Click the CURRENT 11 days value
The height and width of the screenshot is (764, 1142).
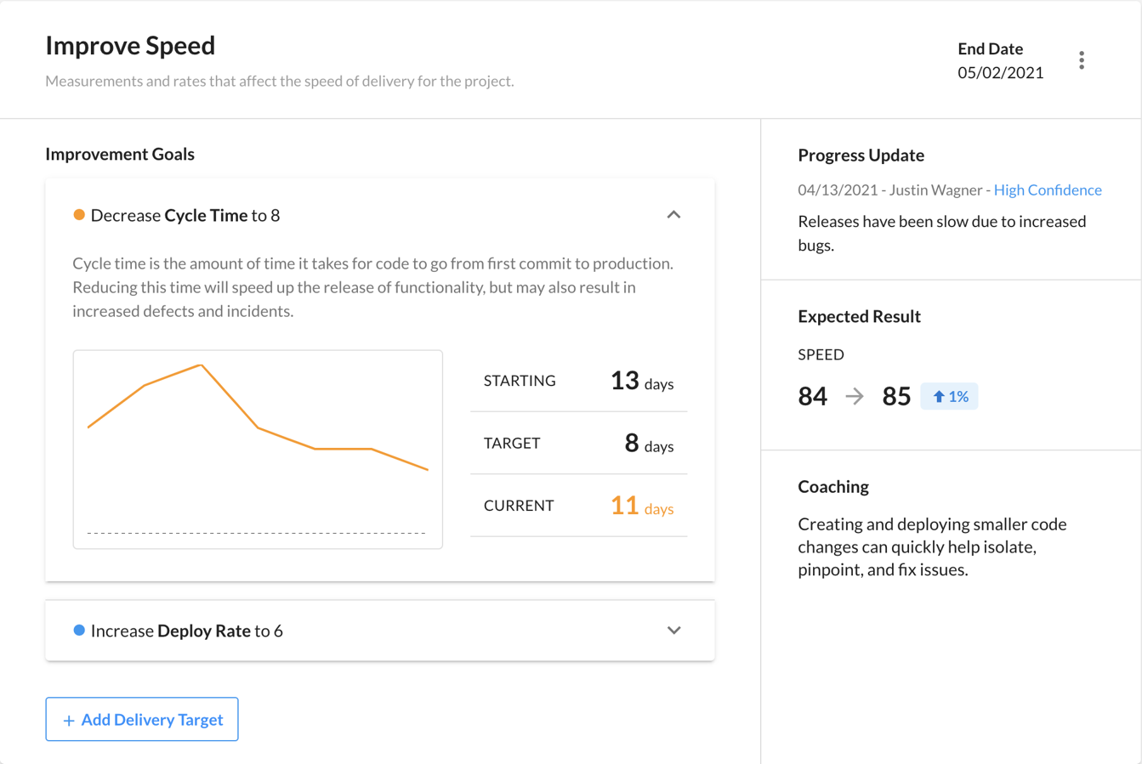641,506
